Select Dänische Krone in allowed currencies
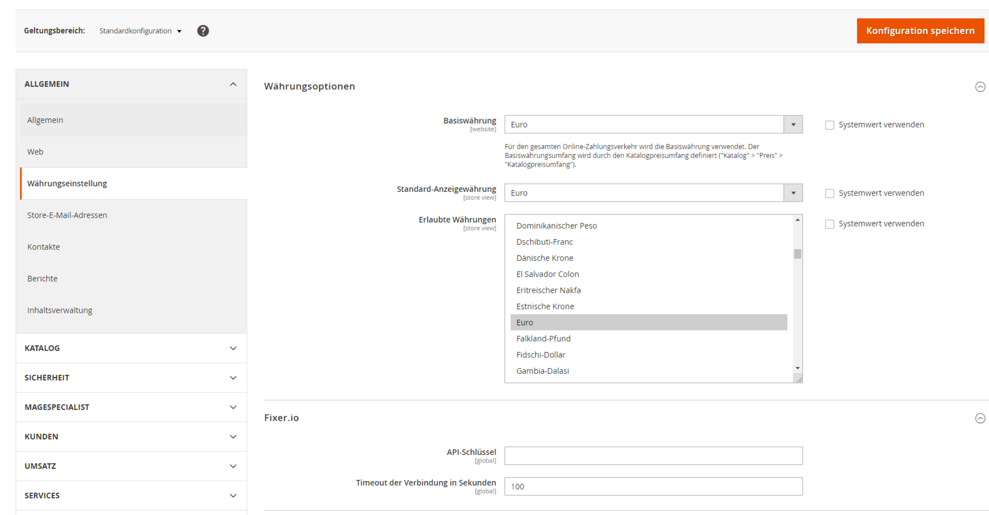The image size is (989, 515). (544, 258)
